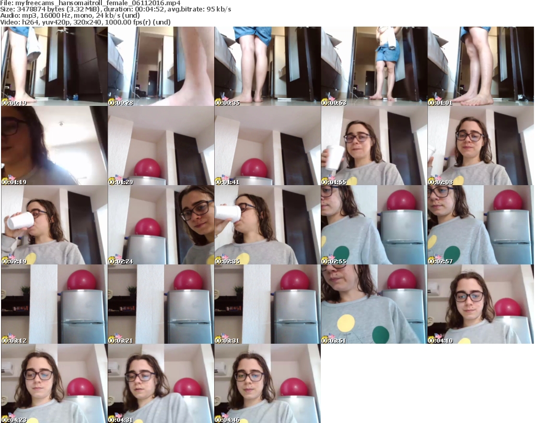
Task: Click the Video h264 info line
Action: click(x=85, y=22)
